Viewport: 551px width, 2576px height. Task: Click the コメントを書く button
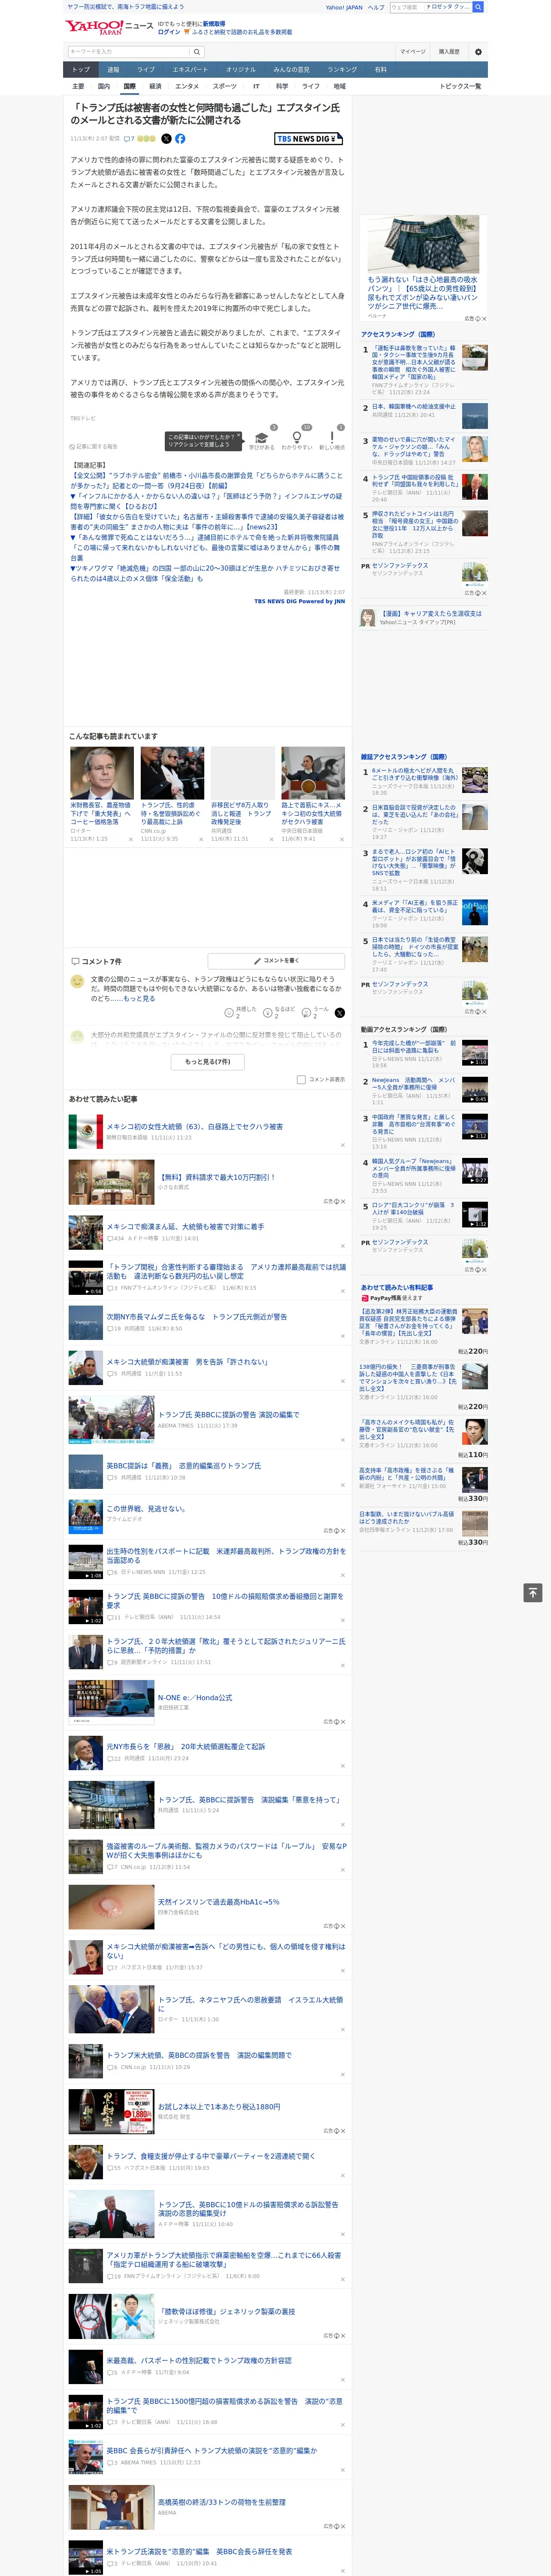click(277, 960)
